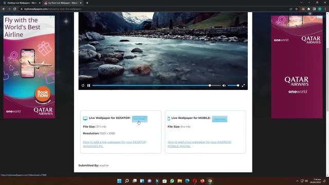Open the submitter name sophie
The height and width of the screenshot is (185, 329).
tap(104, 165)
